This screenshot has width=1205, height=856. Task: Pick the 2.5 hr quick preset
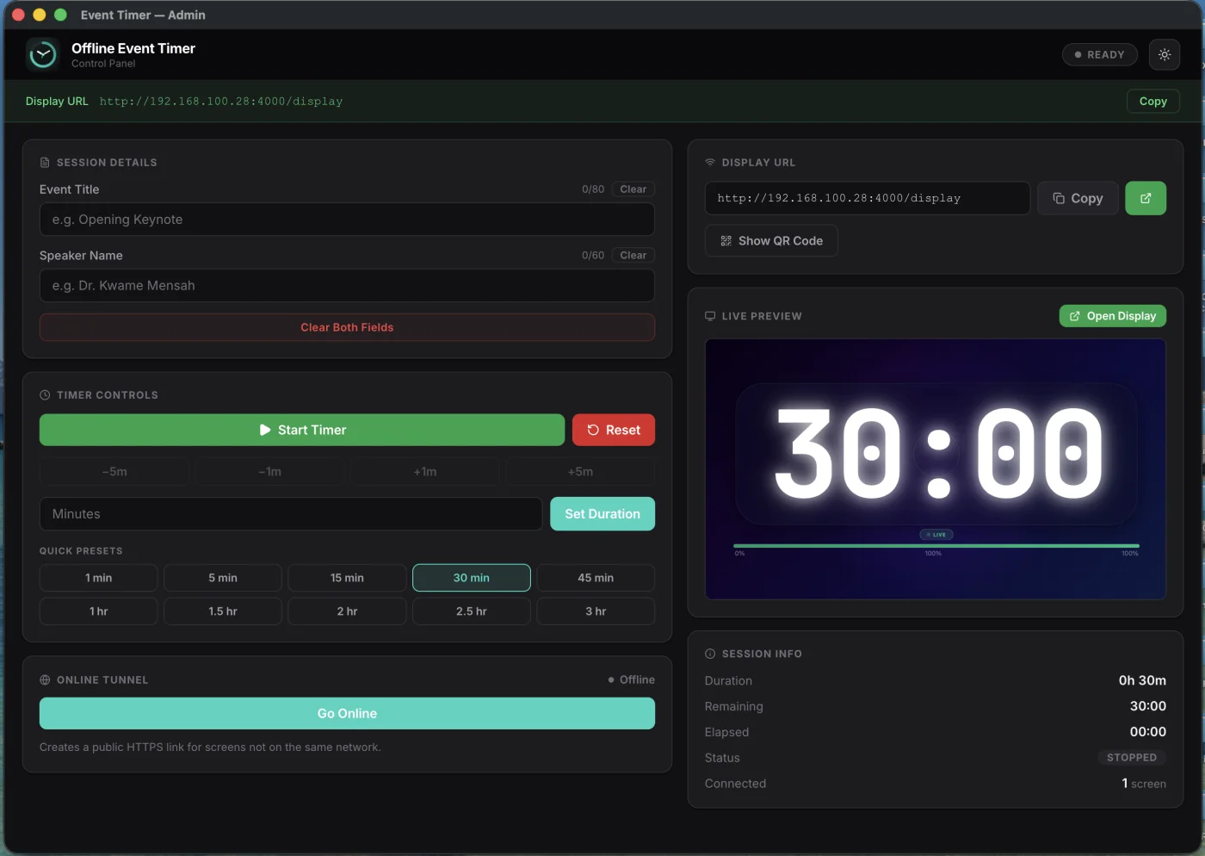tap(471, 611)
